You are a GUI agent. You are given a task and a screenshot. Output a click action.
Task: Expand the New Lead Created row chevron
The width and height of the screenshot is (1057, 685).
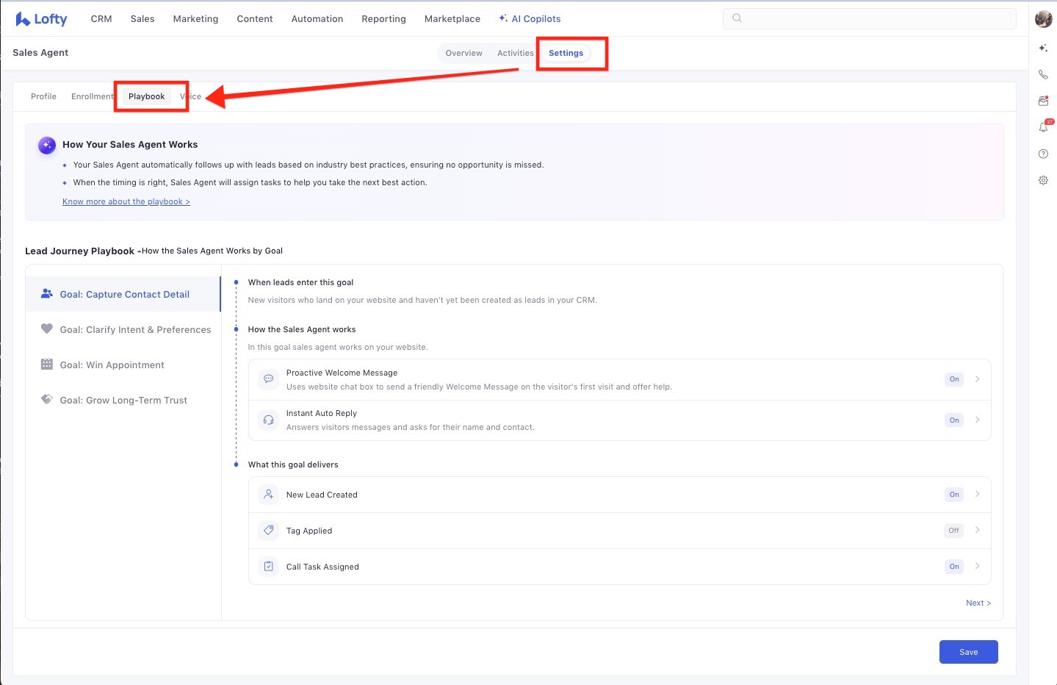[977, 495]
